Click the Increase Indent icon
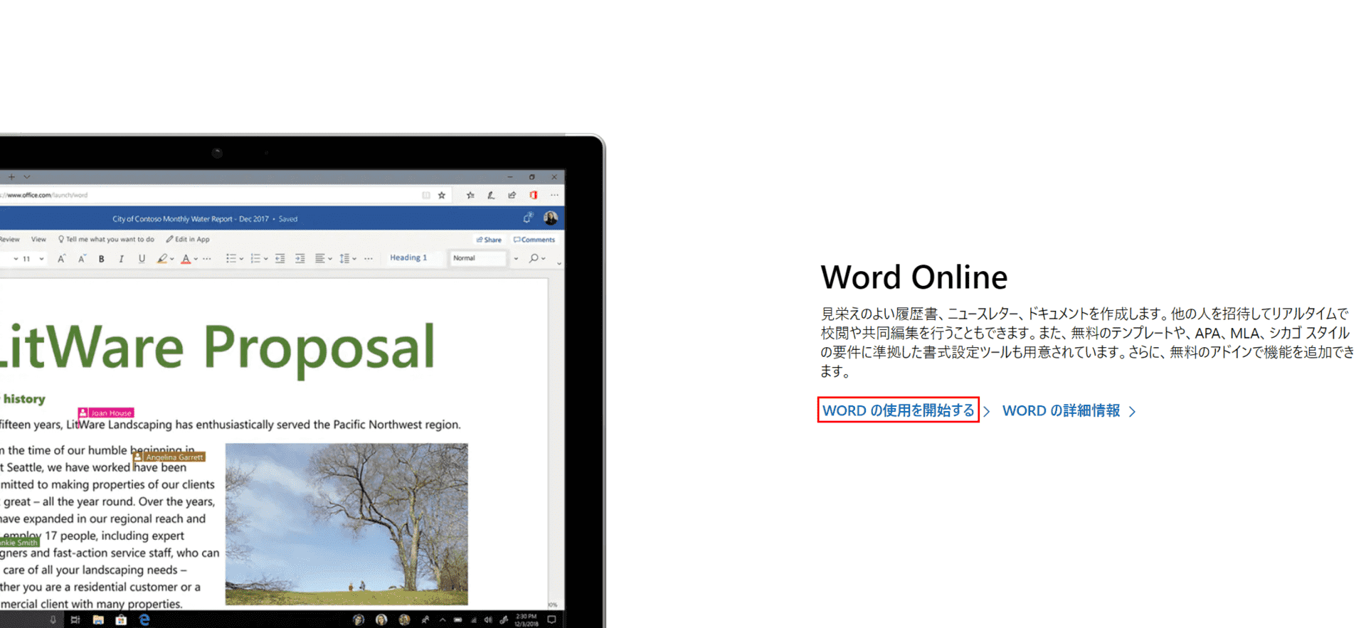The height and width of the screenshot is (628, 1366). click(300, 259)
